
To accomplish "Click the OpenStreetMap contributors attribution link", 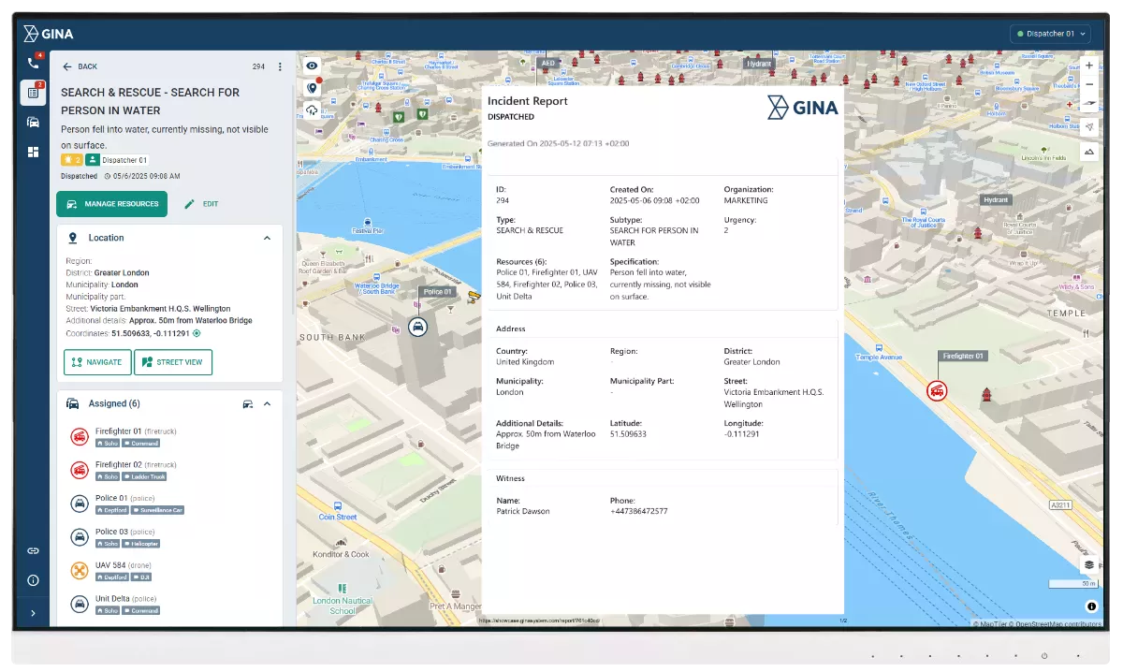I will pyautogui.click(x=1060, y=623).
